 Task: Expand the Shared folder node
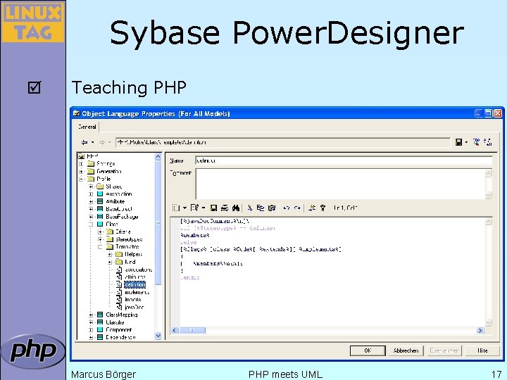(x=91, y=186)
